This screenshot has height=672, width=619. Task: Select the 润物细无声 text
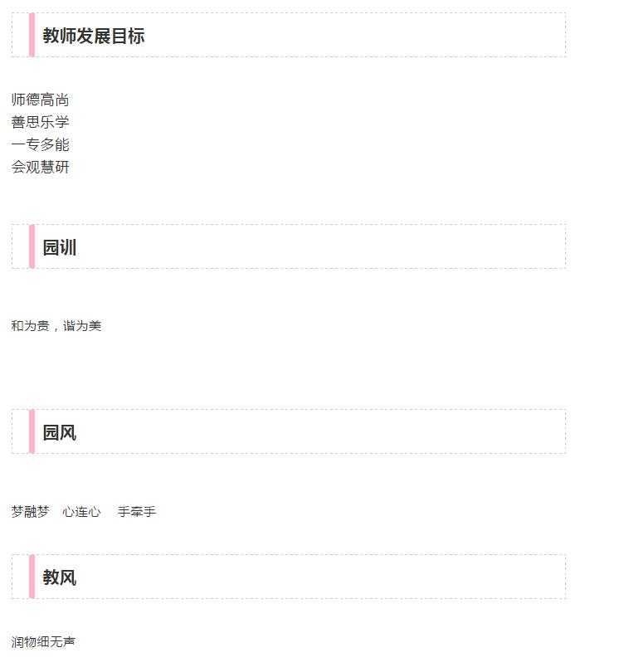pyautogui.click(x=43, y=642)
